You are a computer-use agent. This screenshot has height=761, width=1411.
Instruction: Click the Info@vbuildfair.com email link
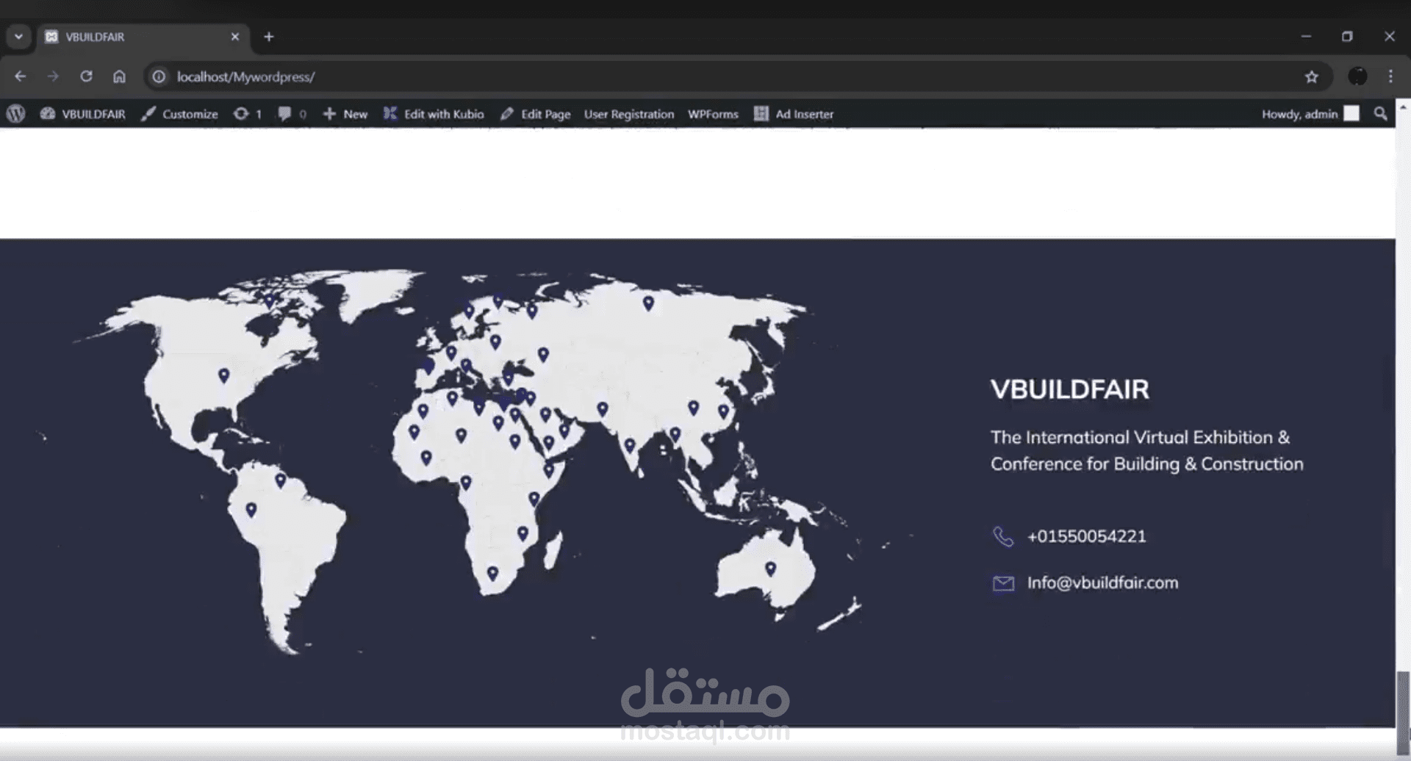coord(1102,583)
